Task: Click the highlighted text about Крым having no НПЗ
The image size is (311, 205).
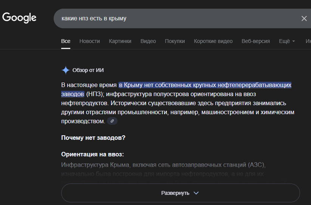Action: pos(204,85)
